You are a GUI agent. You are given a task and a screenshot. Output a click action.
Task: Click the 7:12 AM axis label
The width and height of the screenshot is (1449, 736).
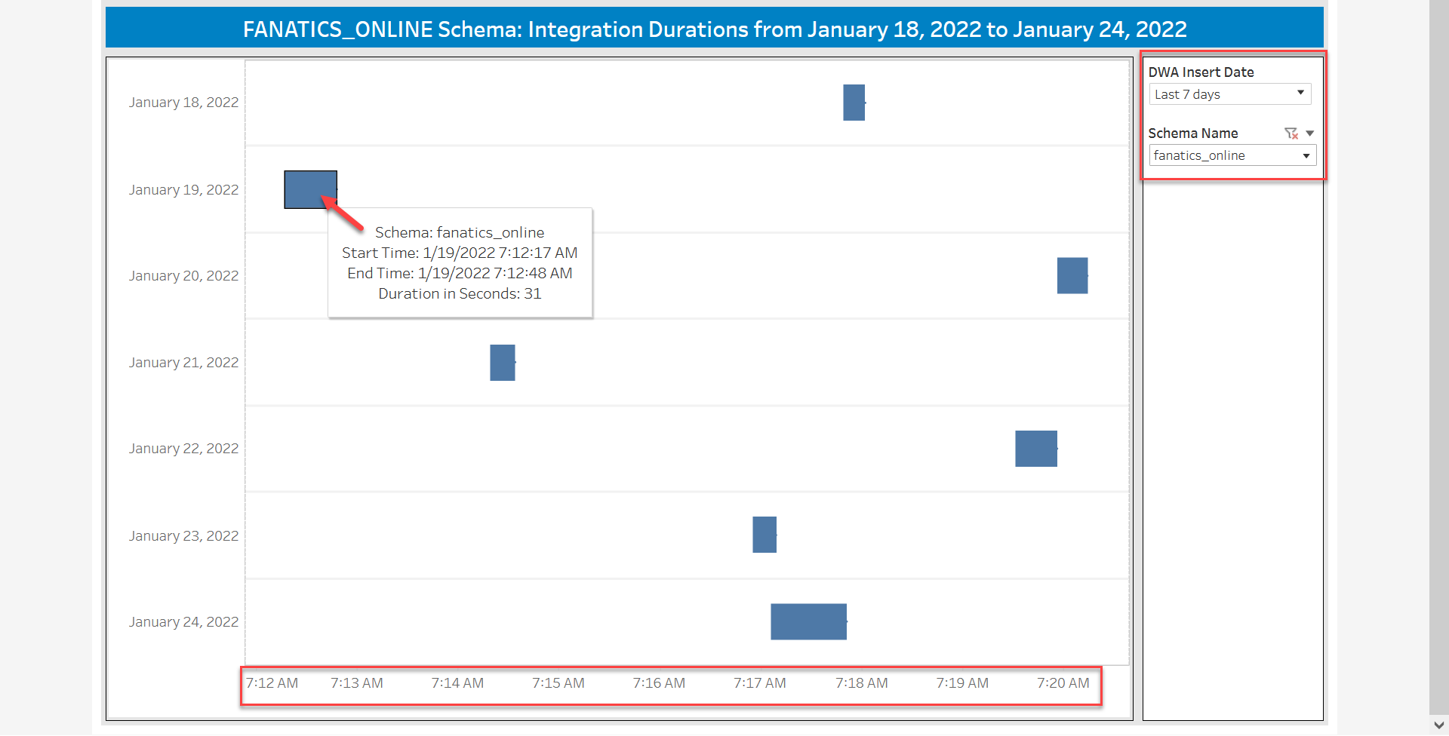pos(272,683)
